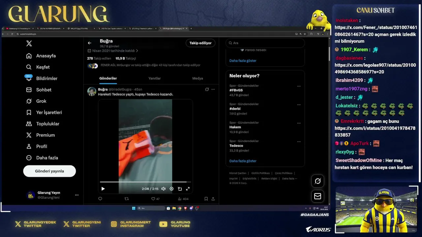
Task: Click the X logo in the sidebar
Action: coord(29,43)
